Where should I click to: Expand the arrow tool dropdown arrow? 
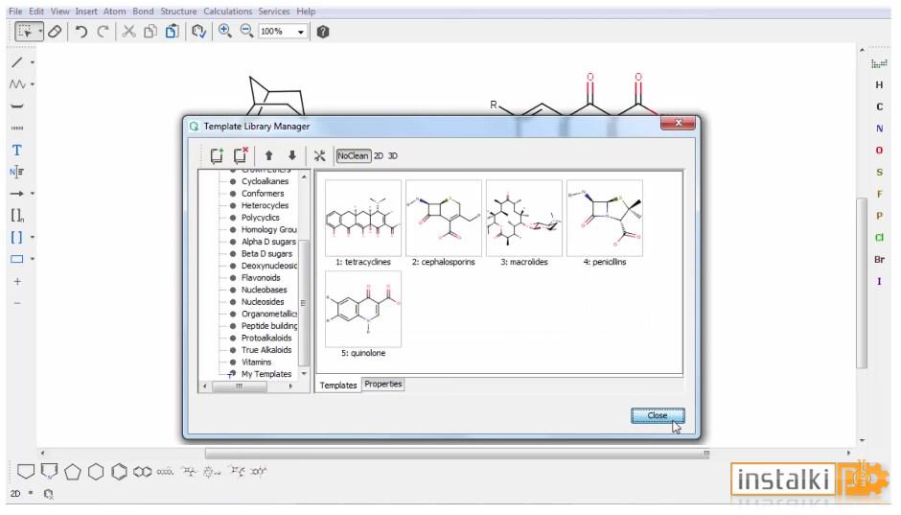coord(33,194)
